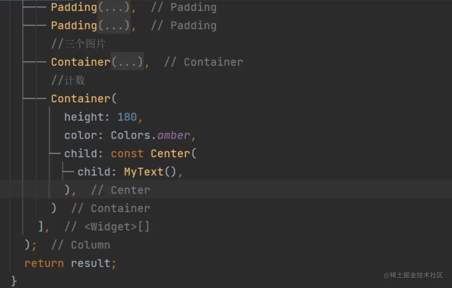The image size is (452, 288).
Task: Click the expanded Container( widget name
Action: (81, 98)
